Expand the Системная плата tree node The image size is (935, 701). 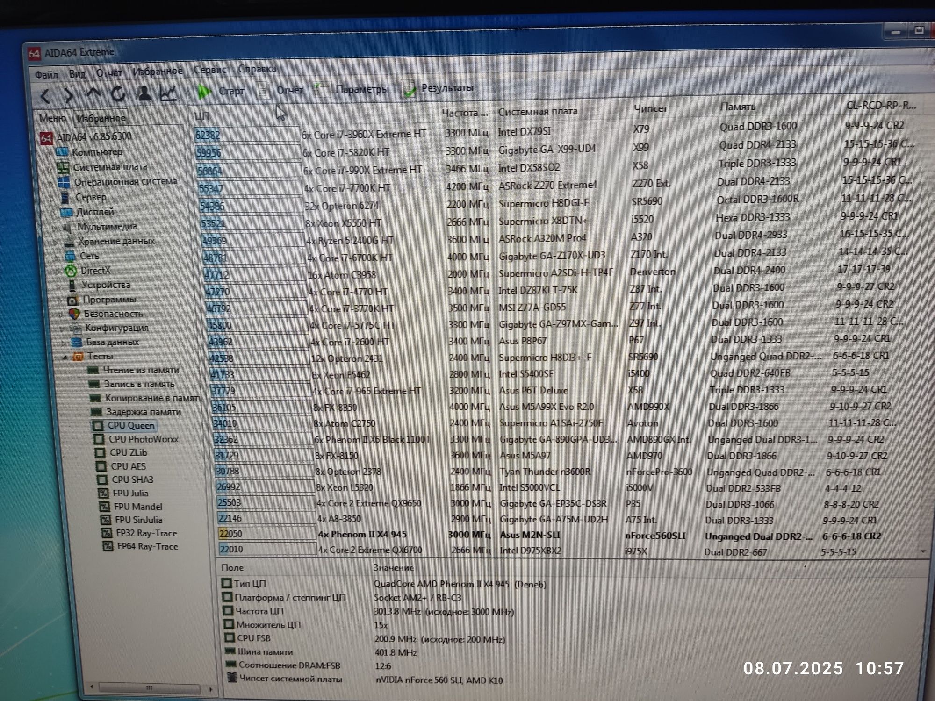50,169
